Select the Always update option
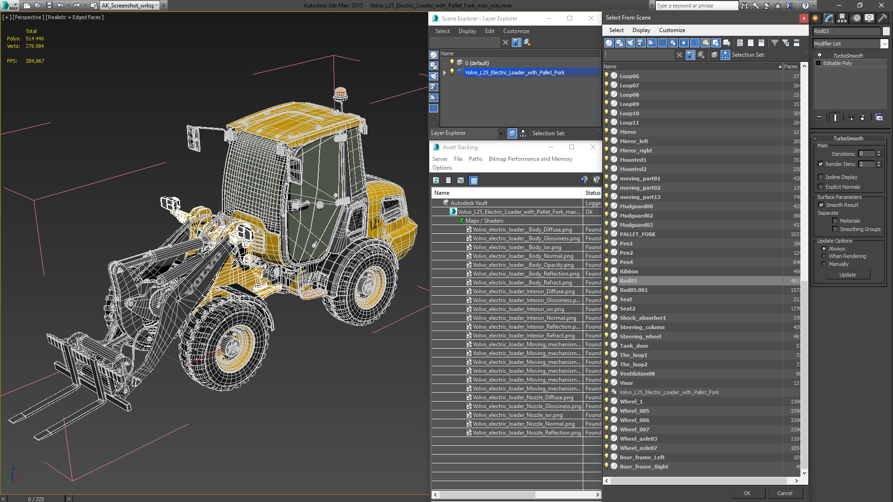 point(824,249)
